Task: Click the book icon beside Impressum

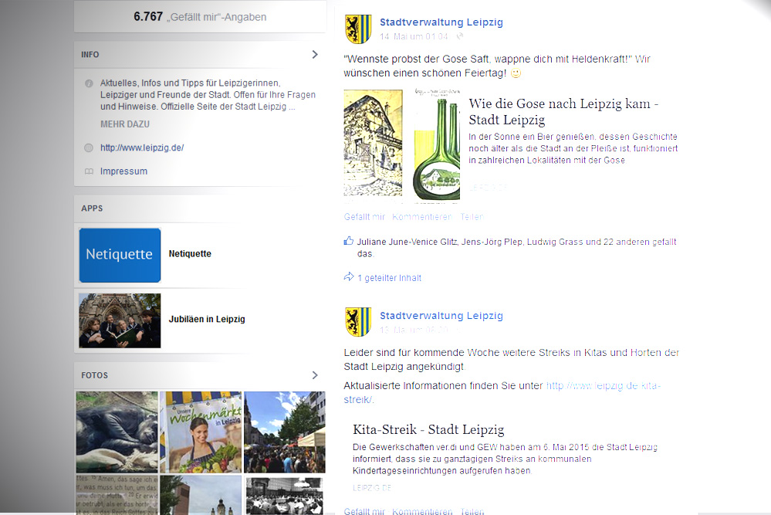Action: pyautogui.click(x=89, y=171)
